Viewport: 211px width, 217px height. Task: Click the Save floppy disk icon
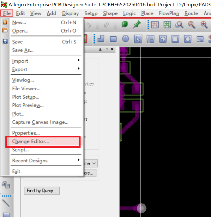(x=5, y=41)
